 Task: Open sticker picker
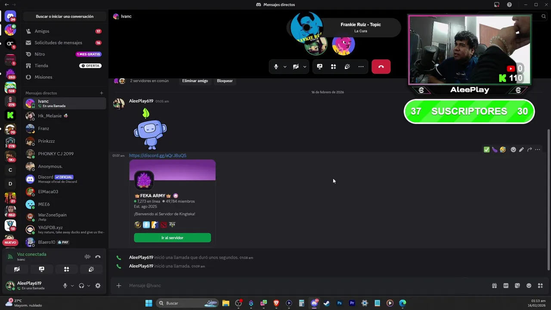517,285
